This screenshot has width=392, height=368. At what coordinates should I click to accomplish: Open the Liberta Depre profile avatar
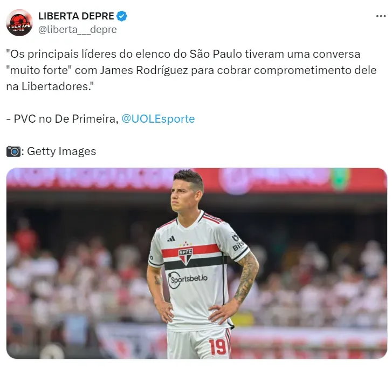pyautogui.click(x=19, y=23)
